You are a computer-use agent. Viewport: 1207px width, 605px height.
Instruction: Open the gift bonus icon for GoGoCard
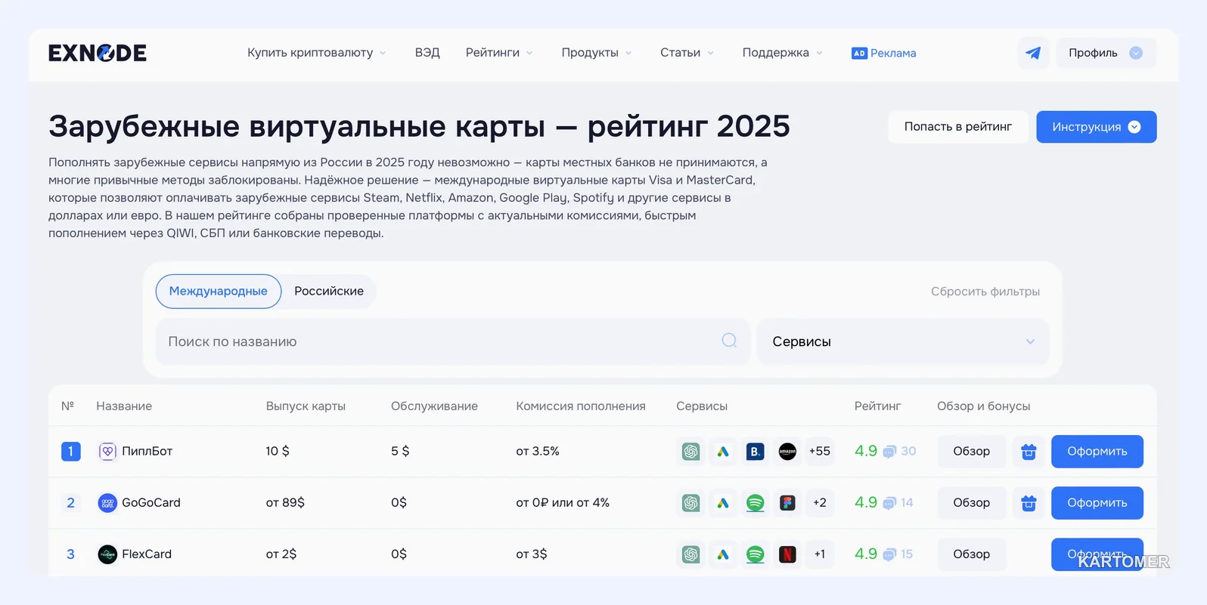[x=1029, y=503]
